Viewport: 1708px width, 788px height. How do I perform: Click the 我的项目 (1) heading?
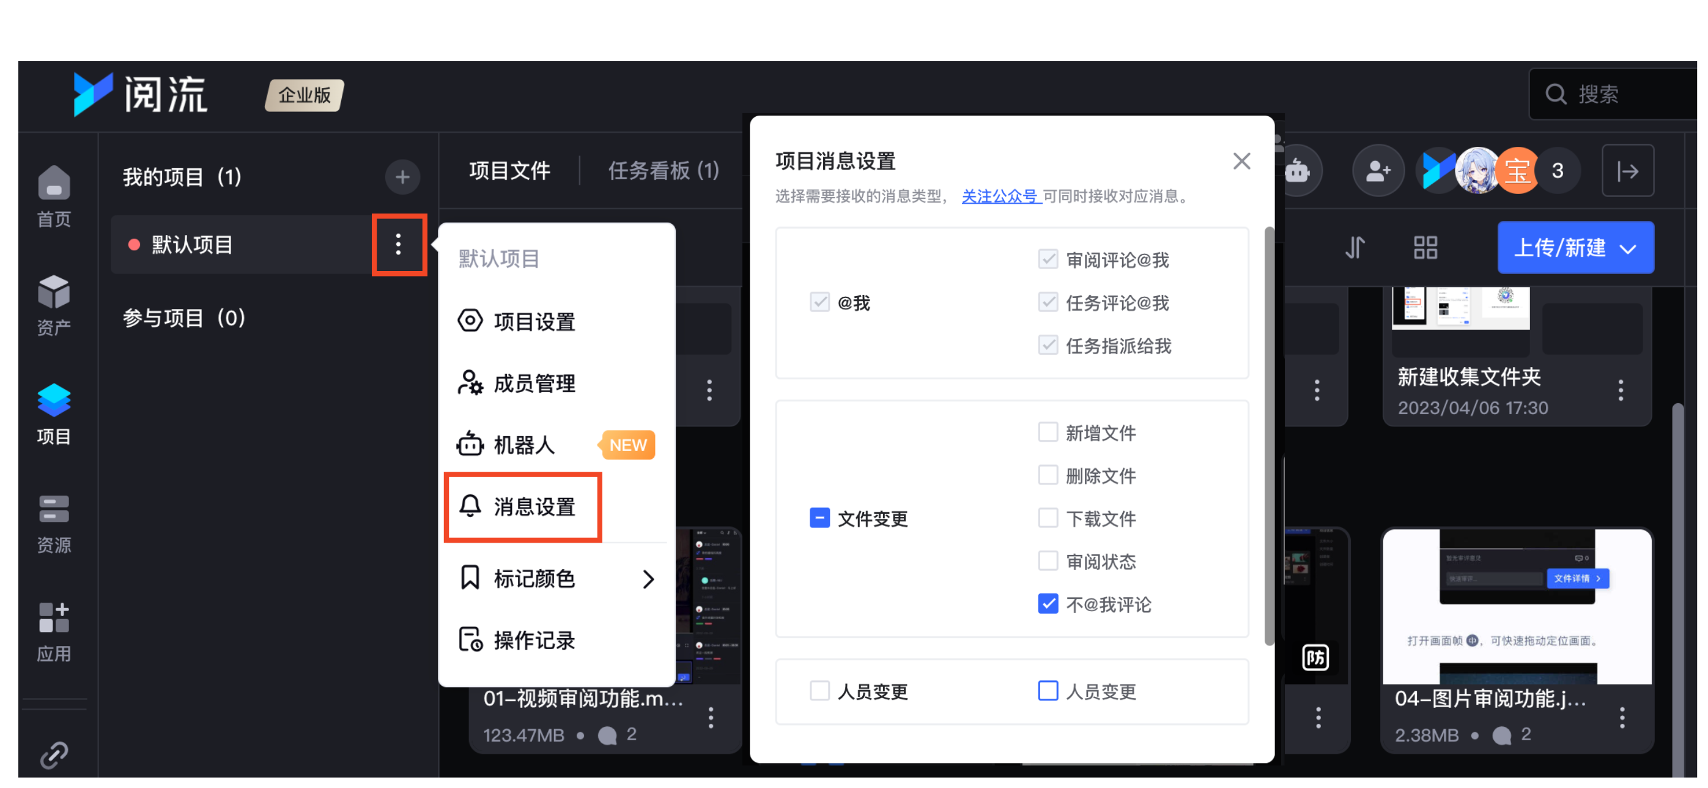[x=182, y=177]
